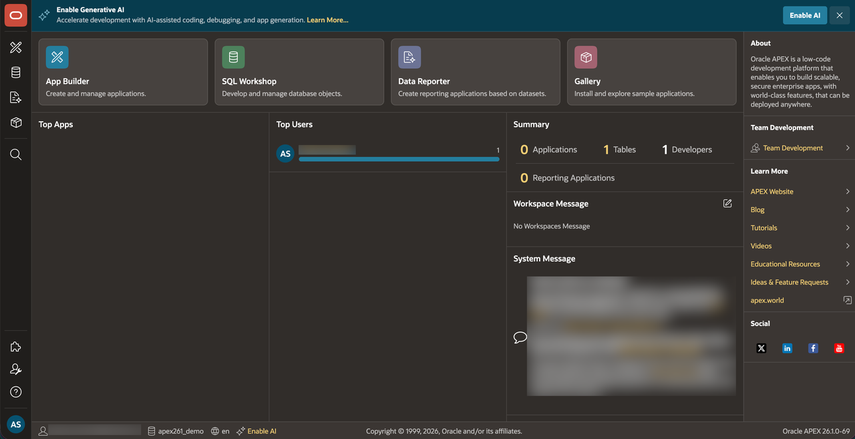Click the blue Top Users progress bar
The width and height of the screenshot is (855, 439).
(x=399, y=159)
